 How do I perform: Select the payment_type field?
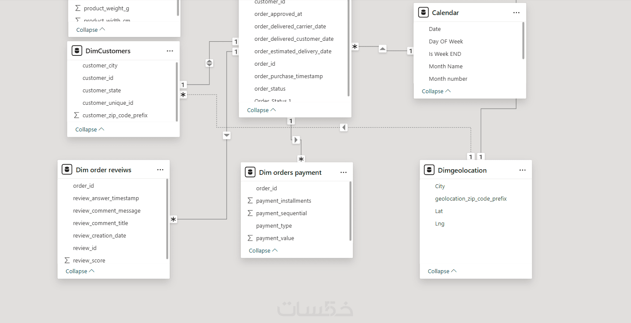274,225
